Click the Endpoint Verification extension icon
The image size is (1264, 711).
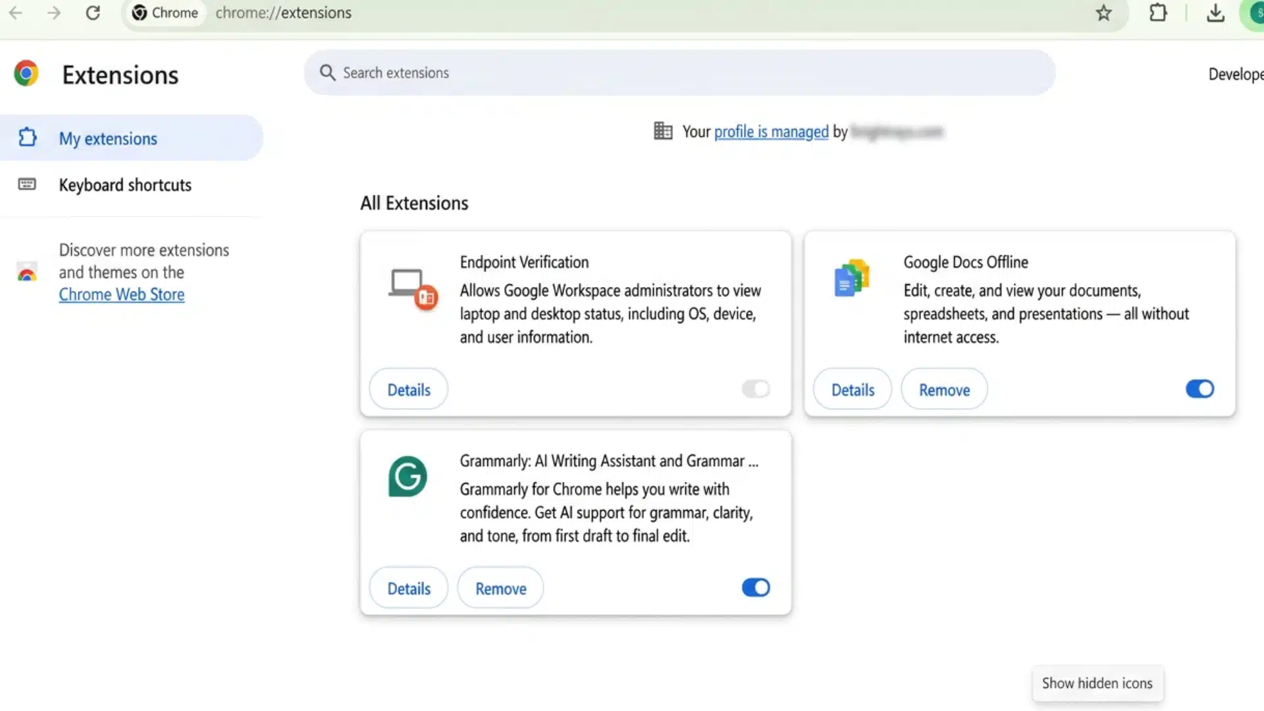[x=413, y=288]
